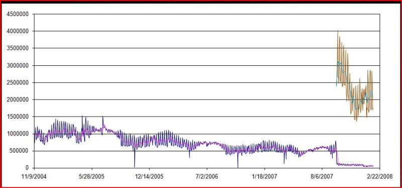
Task: Select the 1/18/2007 date label
Action: coord(264,177)
